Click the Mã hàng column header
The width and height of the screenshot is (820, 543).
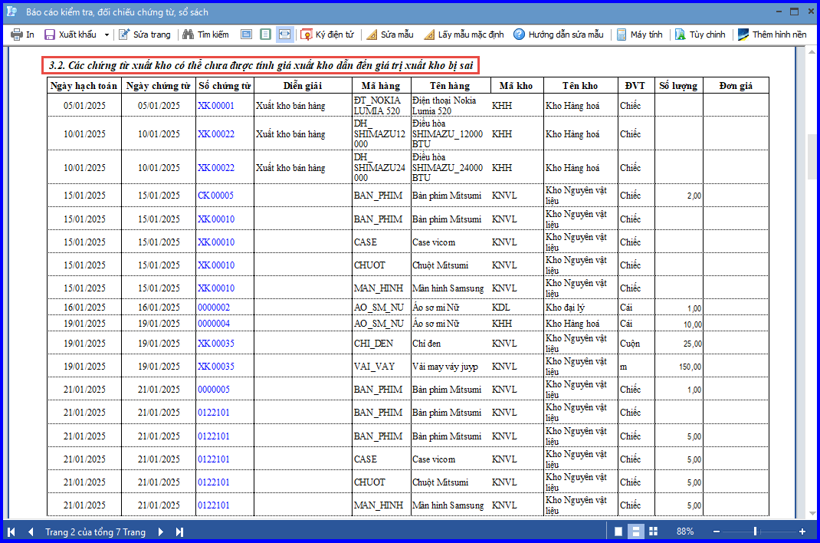pyautogui.click(x=381, y=86)
